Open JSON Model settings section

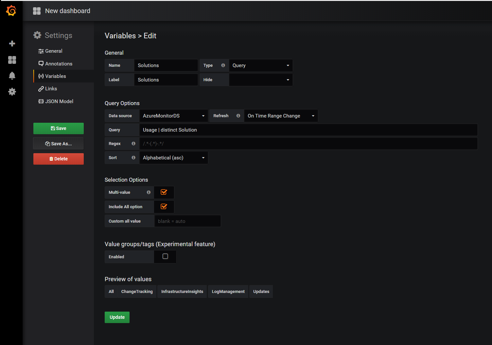pyautogui.click(x=56, y=101)
